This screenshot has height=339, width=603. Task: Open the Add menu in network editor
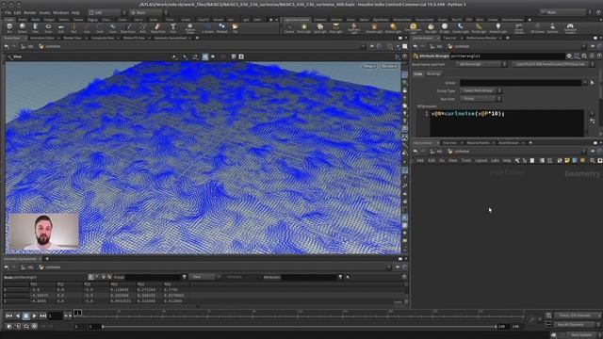pyautogui.click(x=420, y=161)
